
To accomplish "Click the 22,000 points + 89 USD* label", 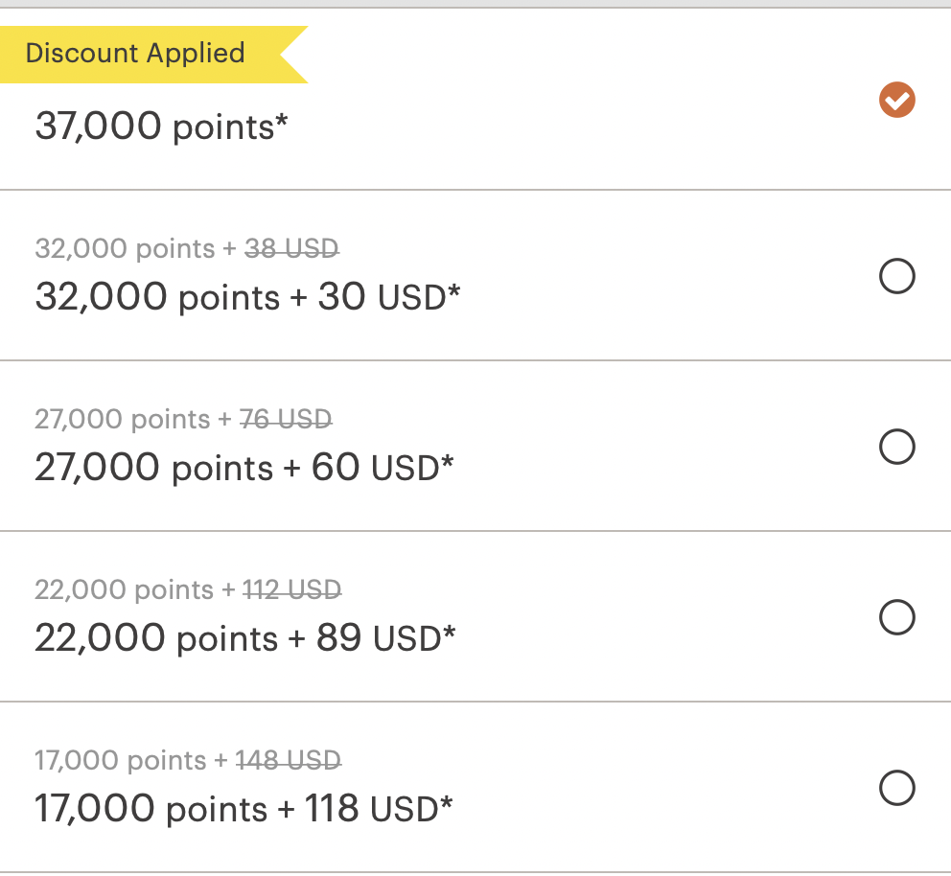I will click(245, 638).
